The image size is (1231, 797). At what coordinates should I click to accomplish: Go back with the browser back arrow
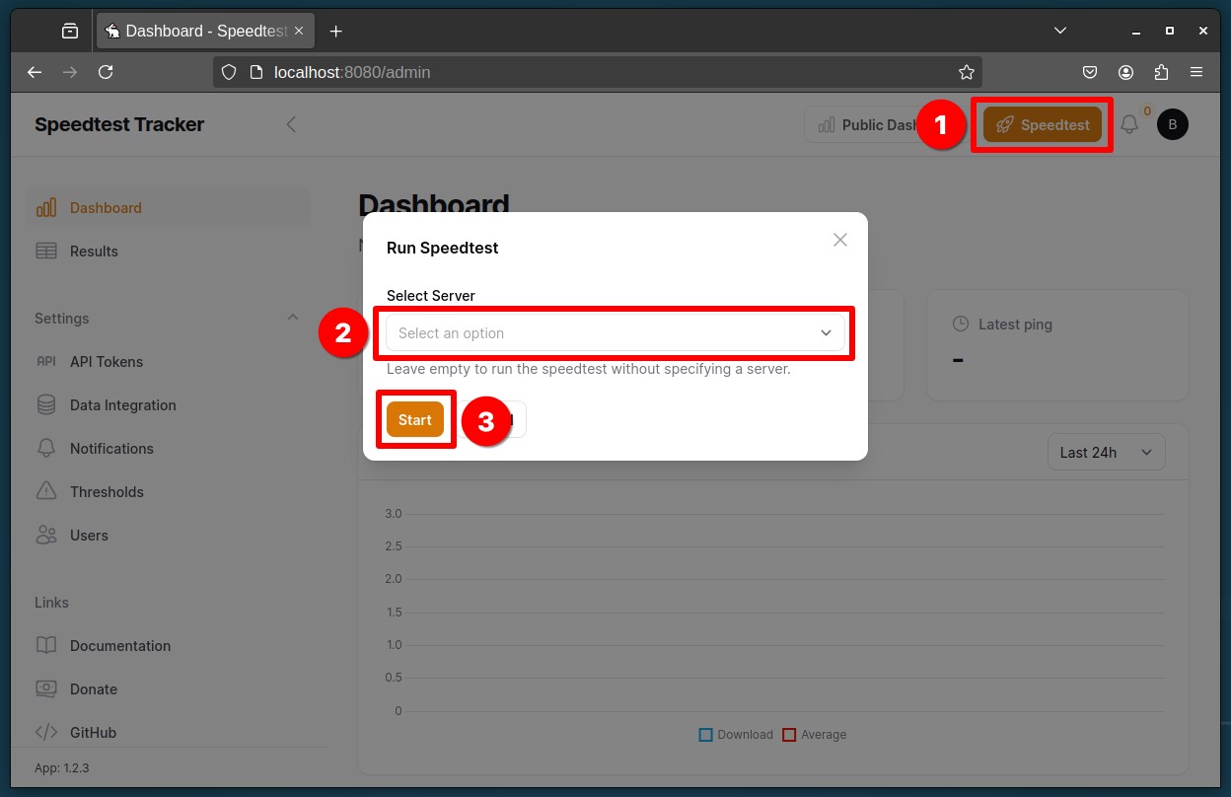click(35, 72)
